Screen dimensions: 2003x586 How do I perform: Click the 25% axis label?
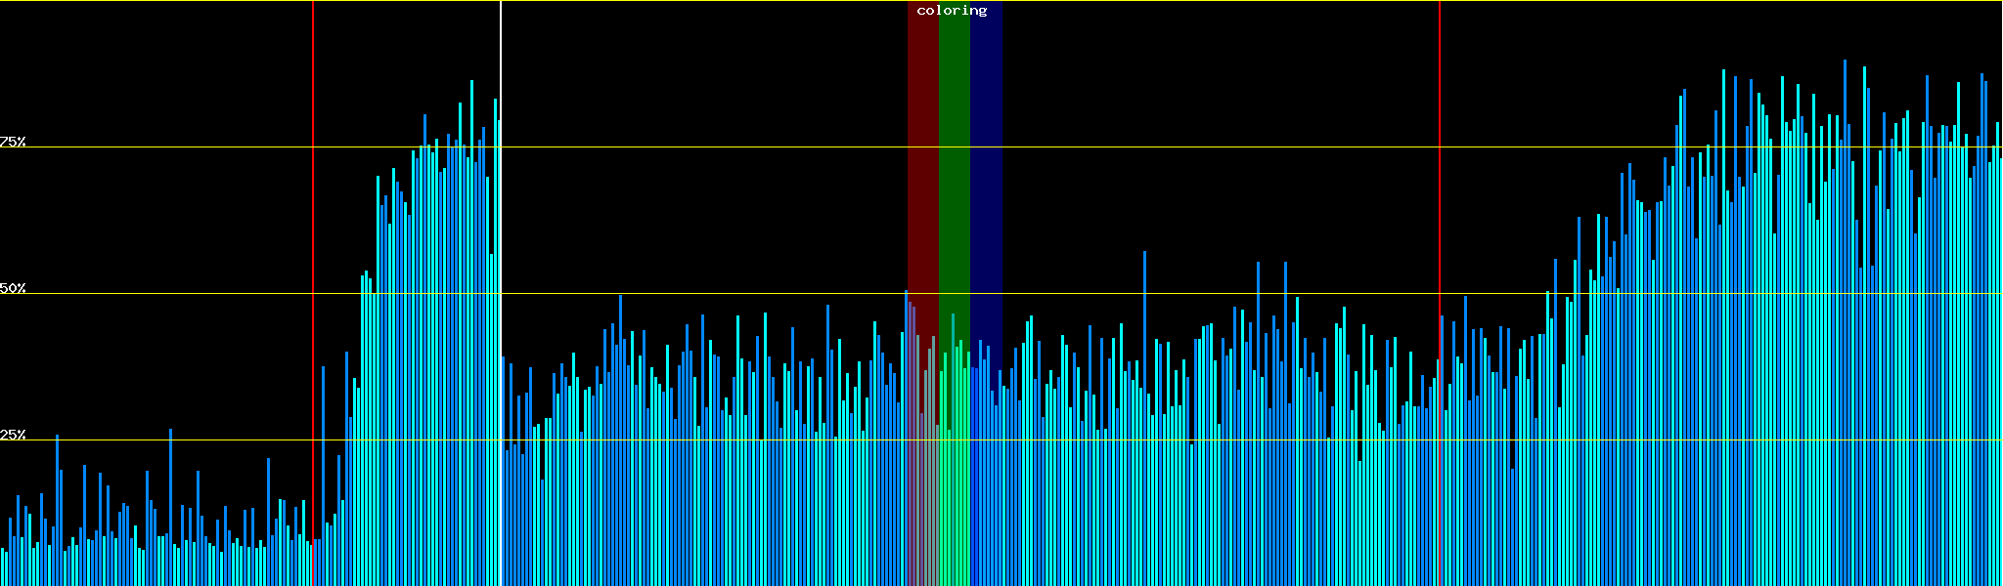tap(13, 435)
